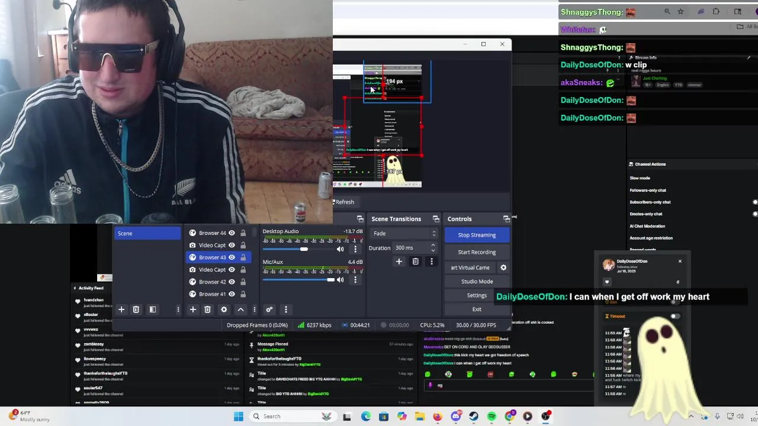Screen dimensions: 758x426
Task: Open Sources panel three-dot menu
Action: [x=254, y=309]
